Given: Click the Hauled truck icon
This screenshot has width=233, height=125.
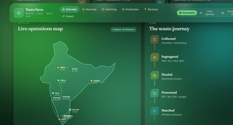Looking at the screenshot, I should [155, 75].
